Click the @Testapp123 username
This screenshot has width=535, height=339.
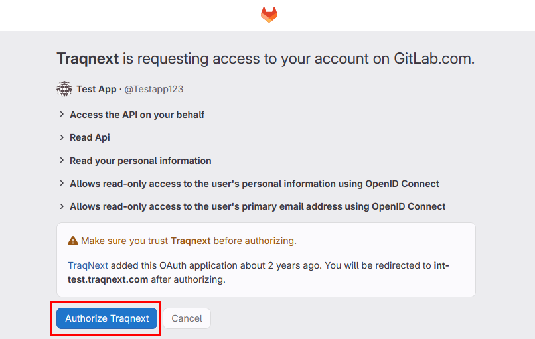[153, 89]
